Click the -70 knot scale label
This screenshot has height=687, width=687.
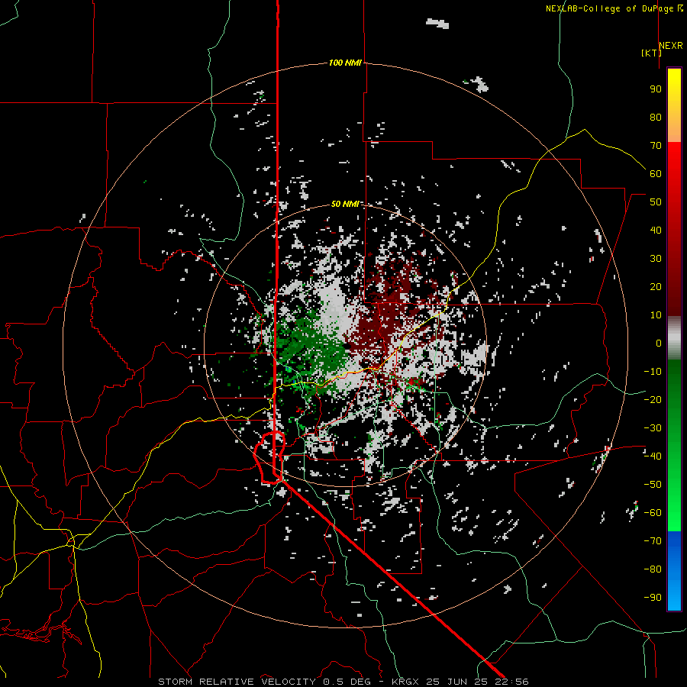(653, 540)
